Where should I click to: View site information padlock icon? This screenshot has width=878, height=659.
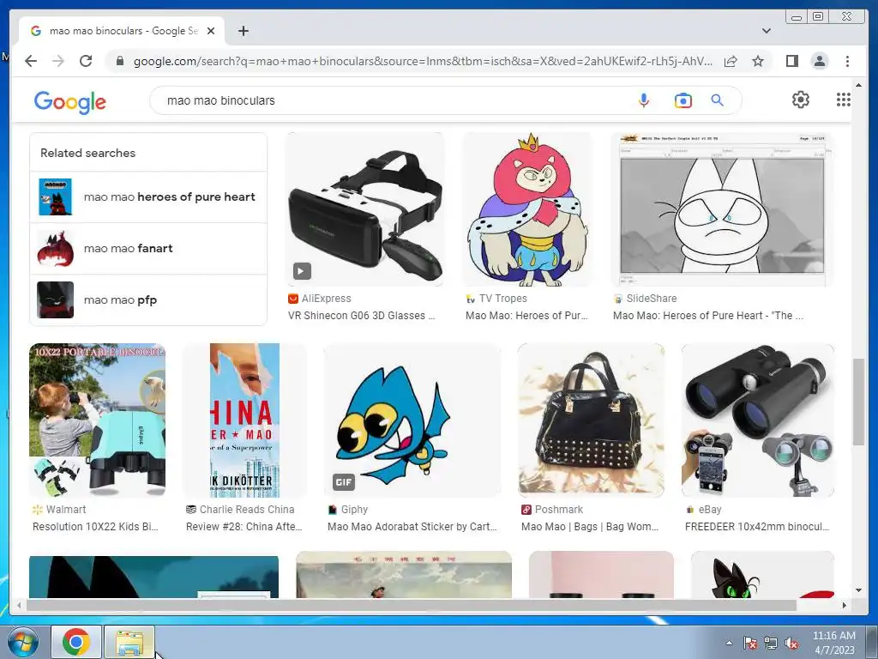(x=119, y=61)
